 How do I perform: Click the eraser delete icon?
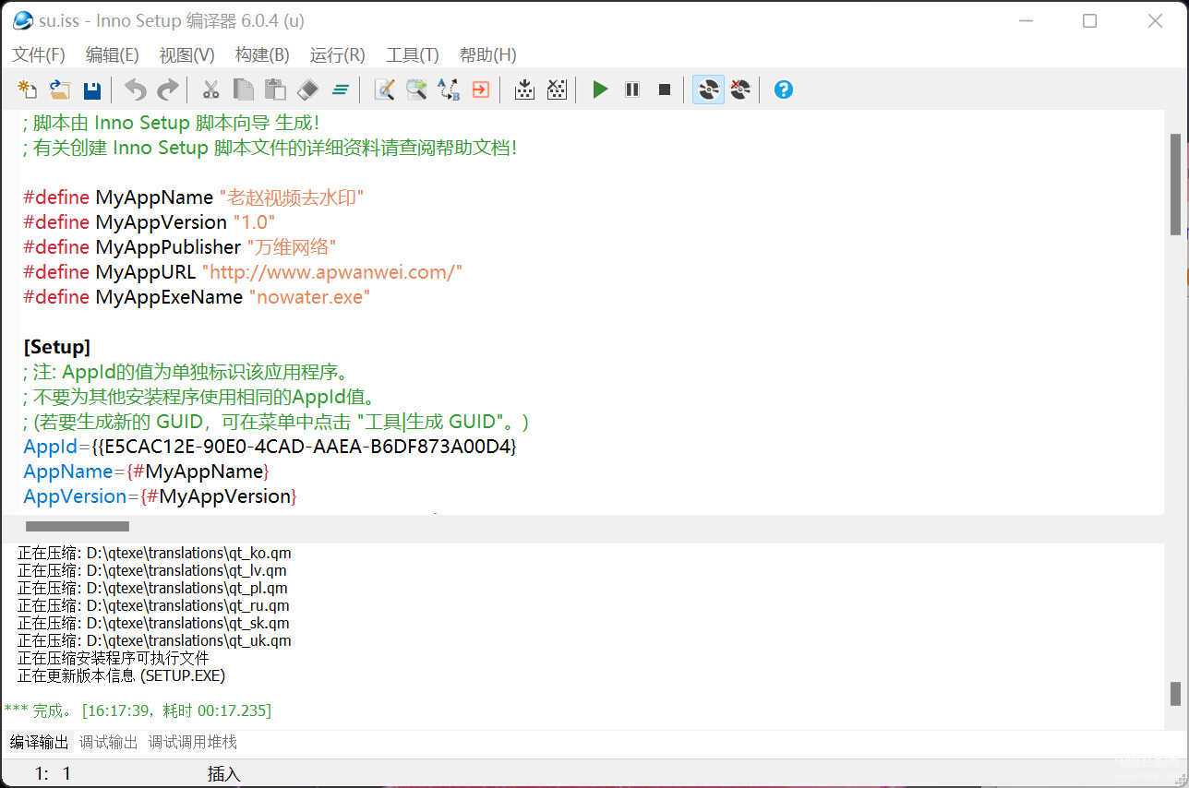(308, 90)
